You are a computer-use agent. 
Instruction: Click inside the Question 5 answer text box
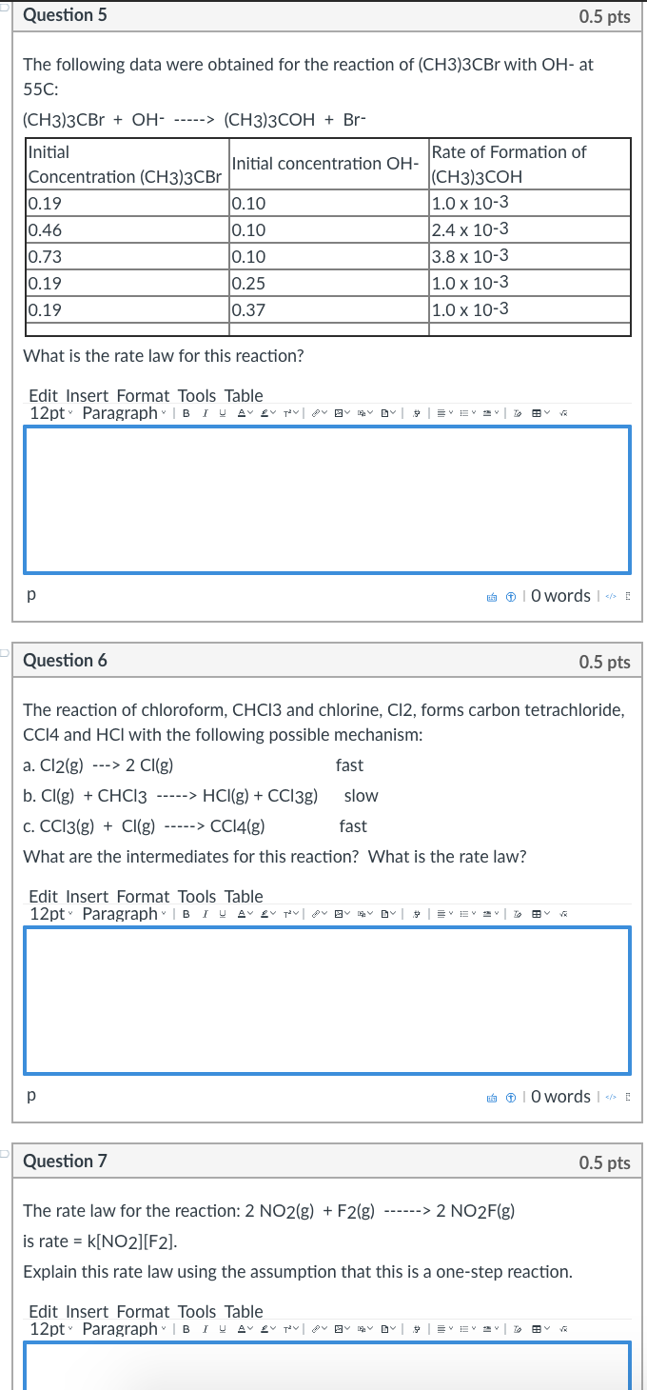[x=327, y=500]
